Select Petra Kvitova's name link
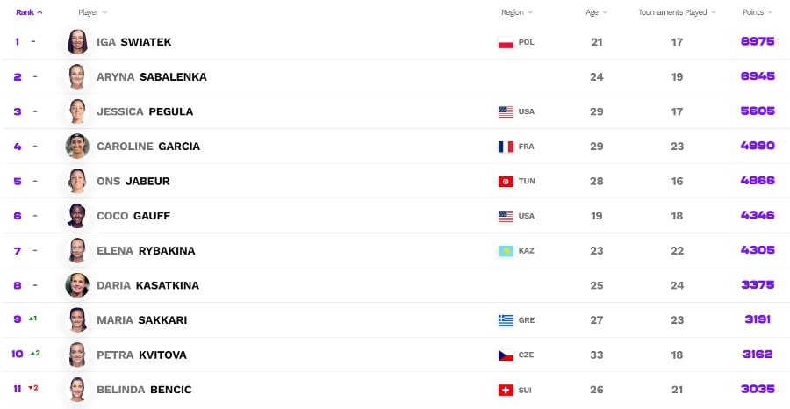Viewport: 790px width, 409px height. (x=141, y=355)
